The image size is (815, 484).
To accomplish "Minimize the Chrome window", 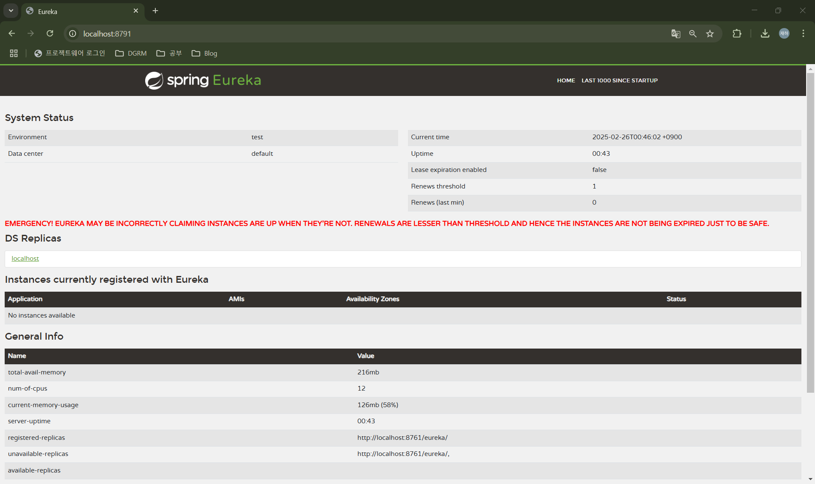I will 754,11.
